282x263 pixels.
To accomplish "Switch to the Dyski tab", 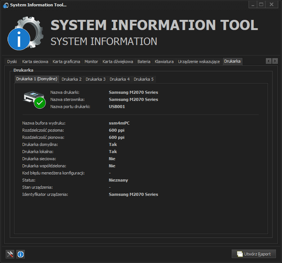I will 12,62.
